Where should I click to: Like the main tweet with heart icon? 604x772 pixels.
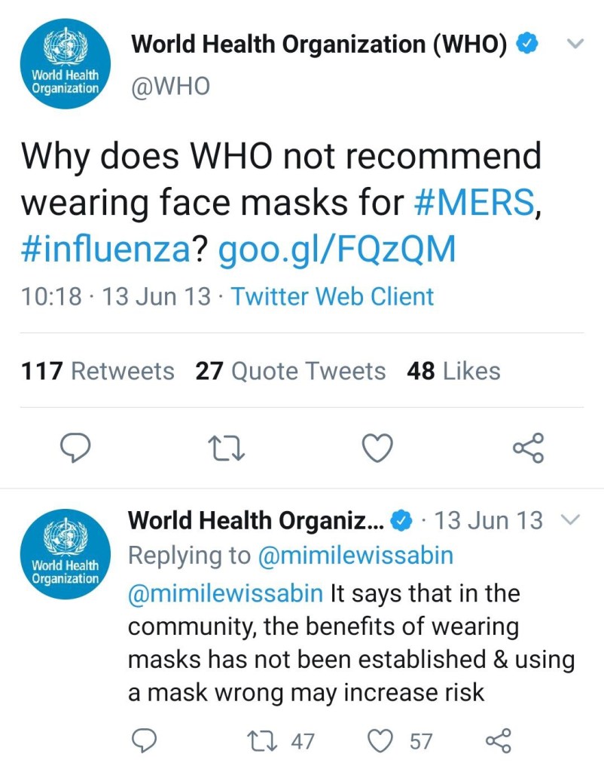click(377, 448)
